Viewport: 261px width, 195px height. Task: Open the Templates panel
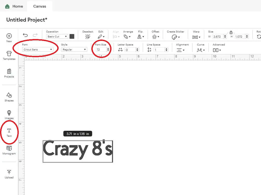click(x=9, y=55)
